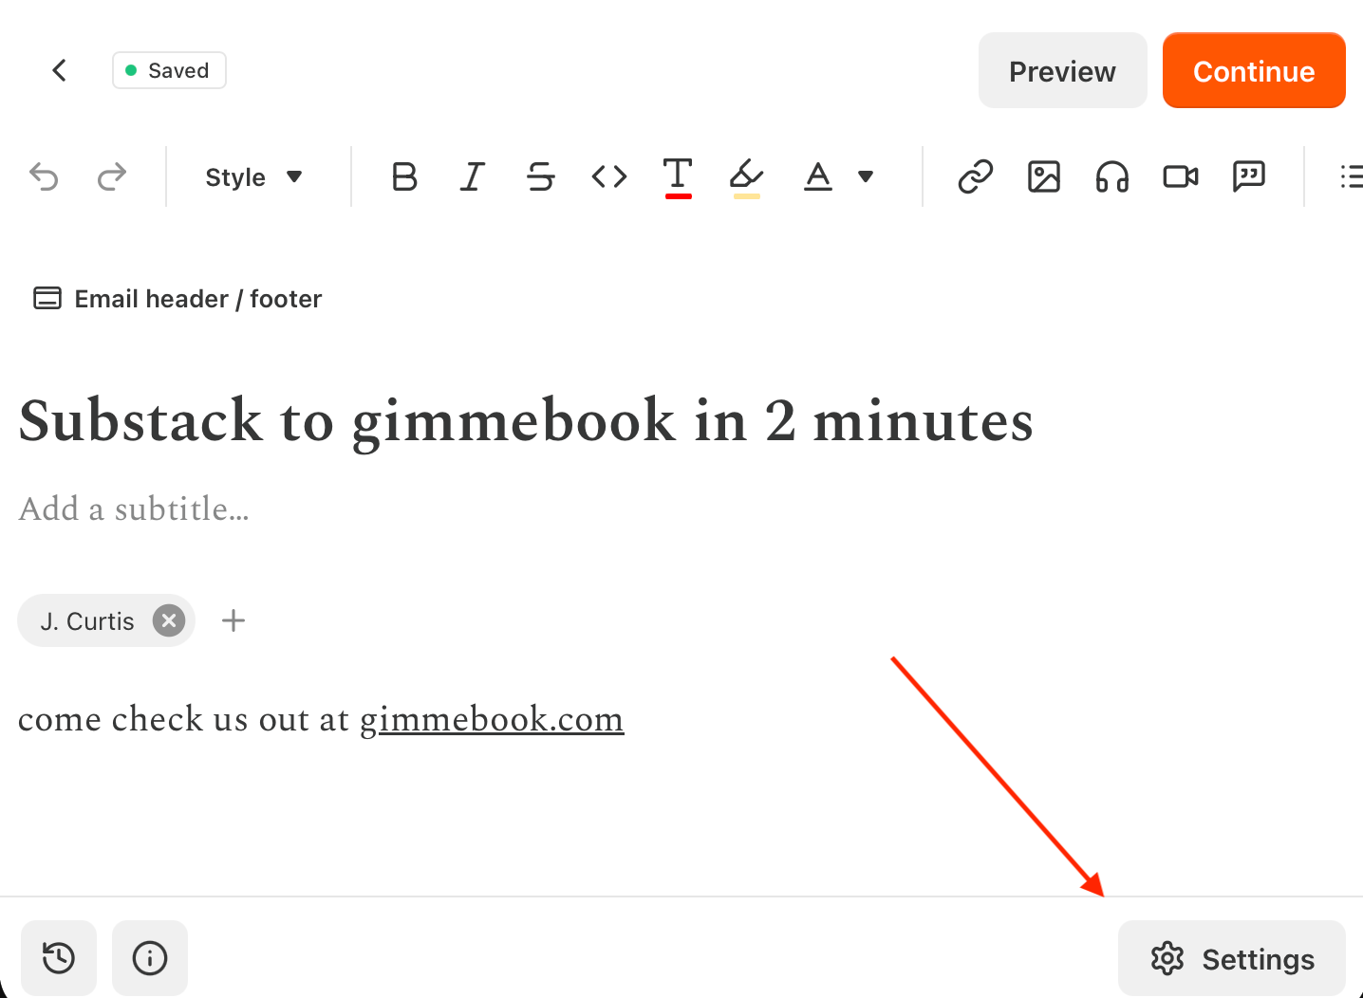Open the list formatting icon
Screen dimensions: 1363x998
point(1351,176)
